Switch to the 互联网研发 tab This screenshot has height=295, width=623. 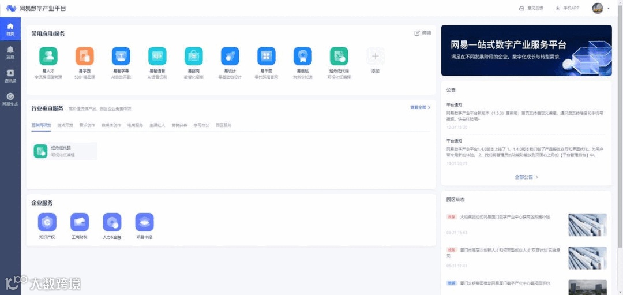42,125
